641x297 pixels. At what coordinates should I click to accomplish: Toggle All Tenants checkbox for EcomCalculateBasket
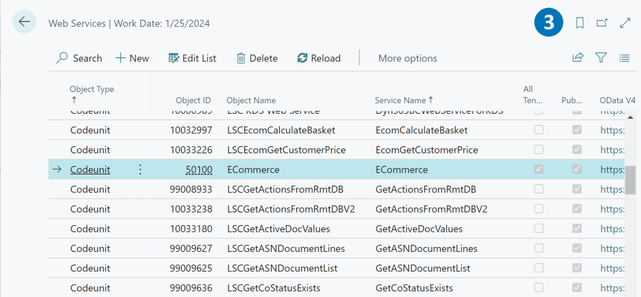click(538, 130)
